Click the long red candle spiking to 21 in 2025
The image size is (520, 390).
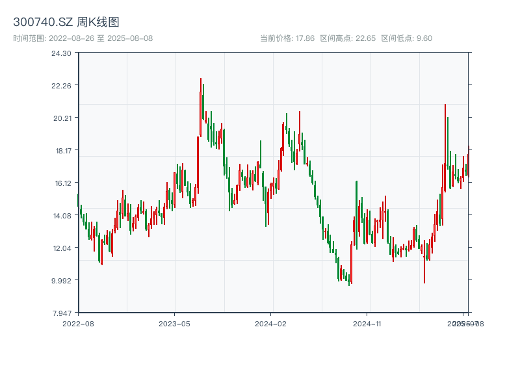point(445,148)
